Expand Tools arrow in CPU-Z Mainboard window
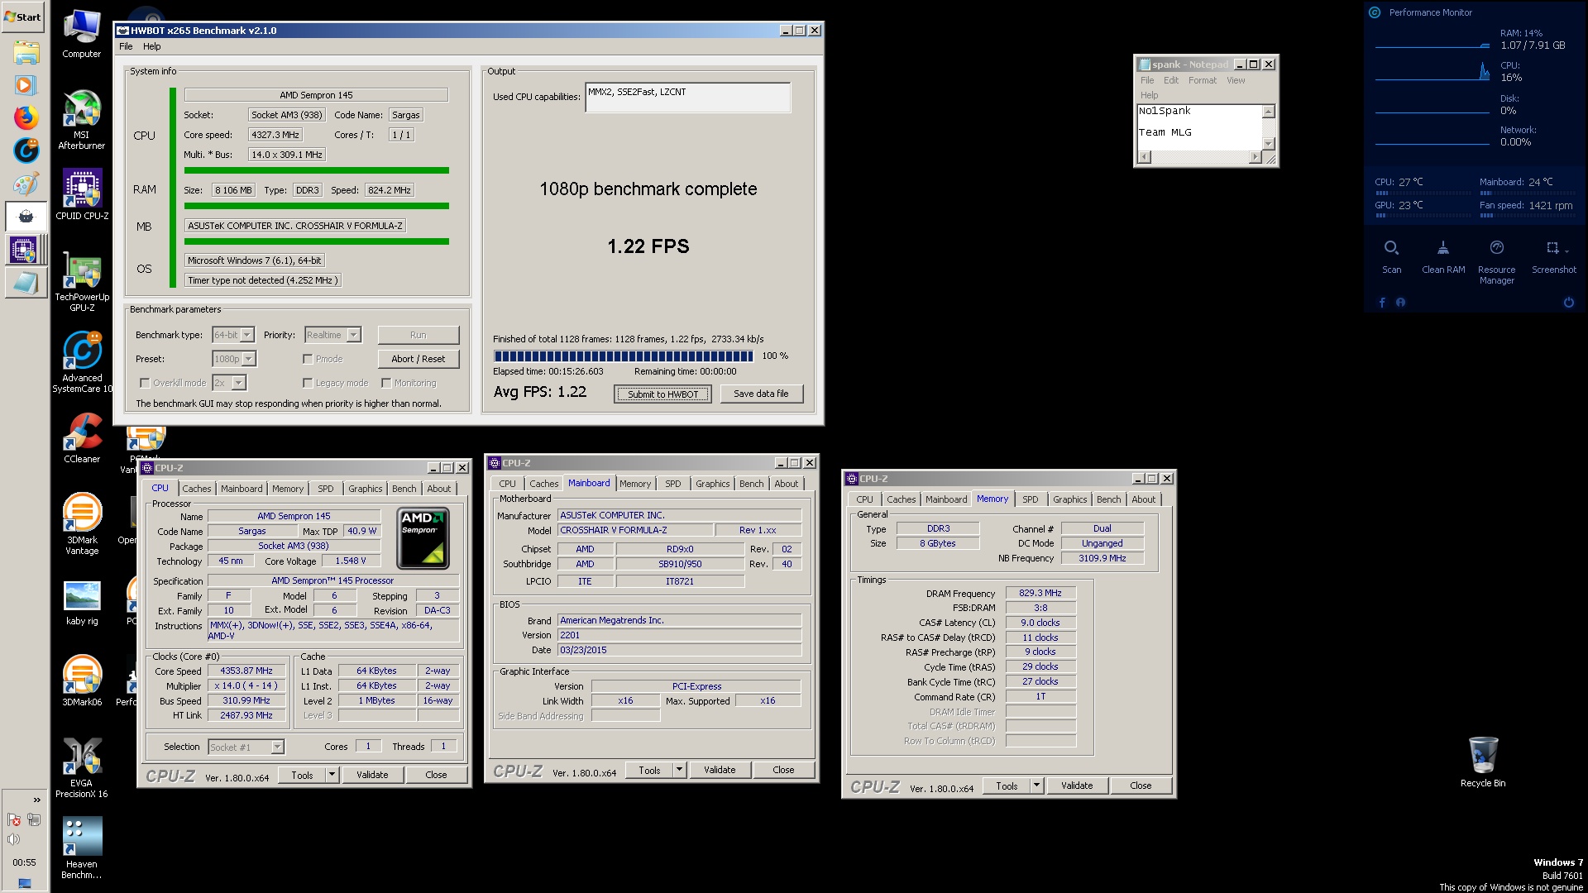The height and width of the screenshot is (893, 1588). coord(679,770)
